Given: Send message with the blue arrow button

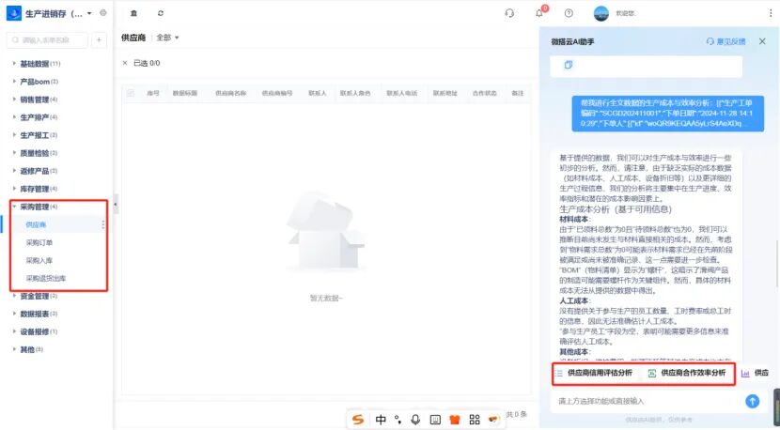Looking at the screenshot, I should coord(752,401).
